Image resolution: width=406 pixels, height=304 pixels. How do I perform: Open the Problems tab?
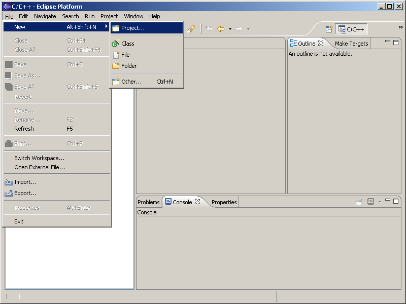[148, 202]
